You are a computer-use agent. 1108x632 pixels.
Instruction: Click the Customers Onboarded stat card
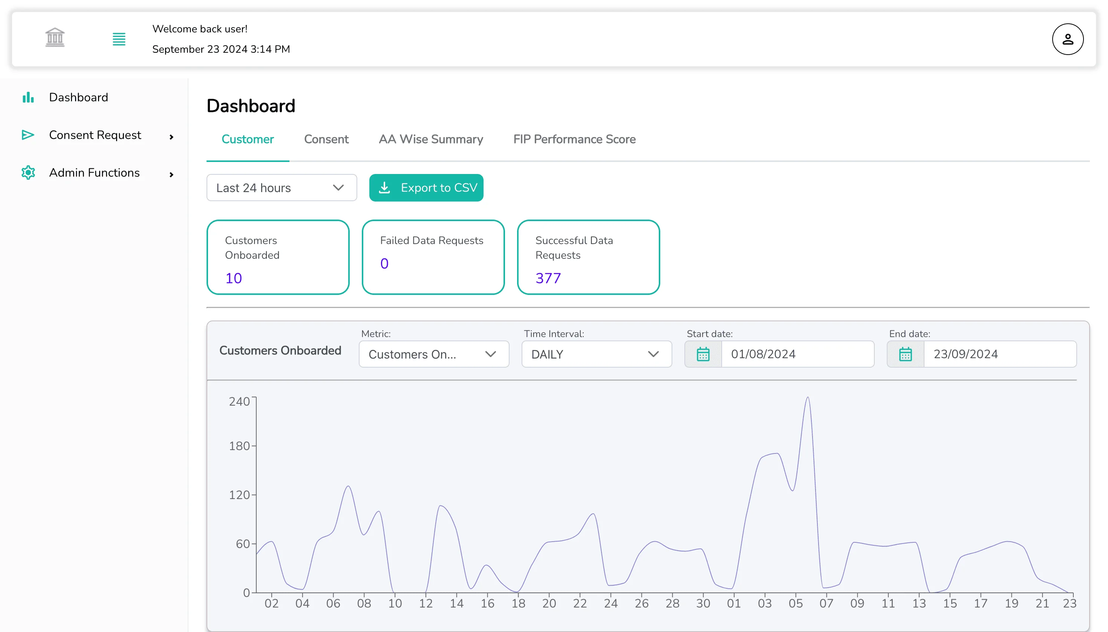point(277,257)
